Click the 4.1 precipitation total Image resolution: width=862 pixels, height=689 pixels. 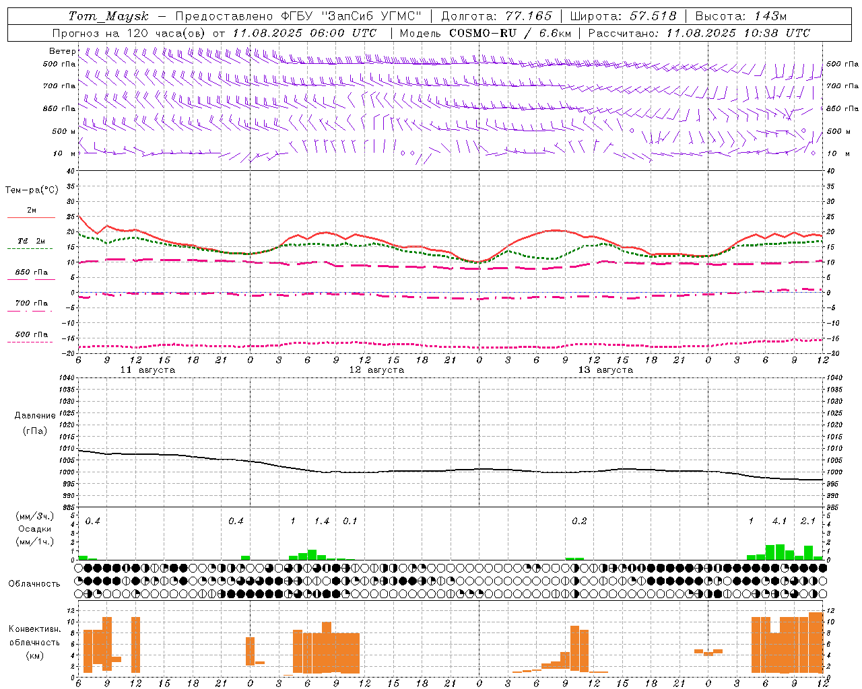(x=779, y=521)
